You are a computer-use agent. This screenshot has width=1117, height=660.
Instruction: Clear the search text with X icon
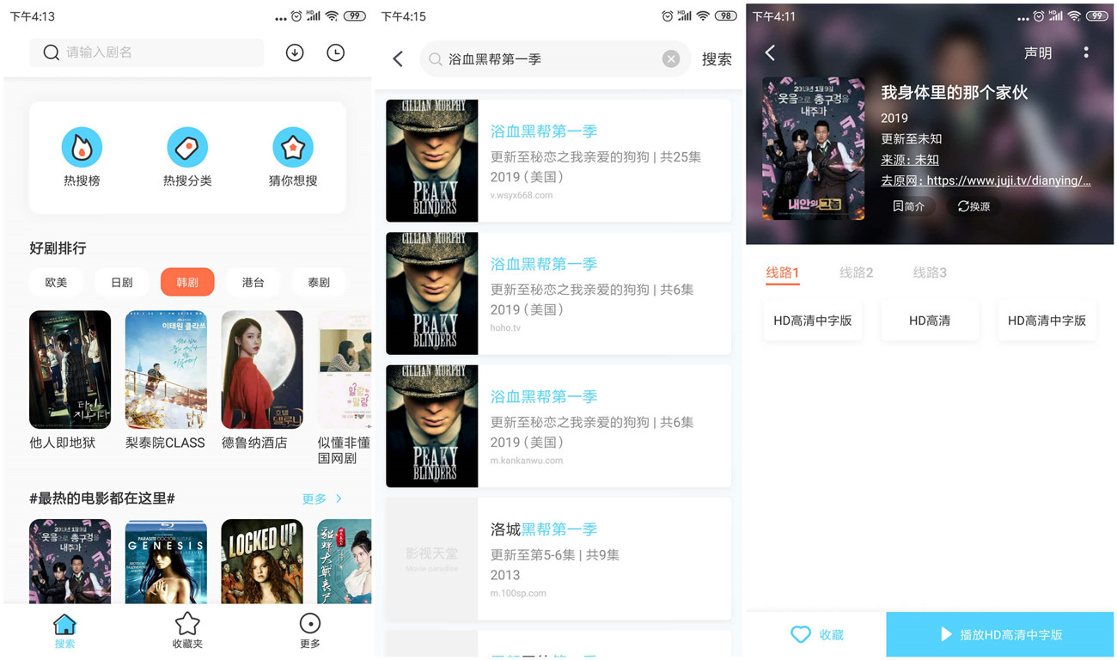click(x=671, y=59)
